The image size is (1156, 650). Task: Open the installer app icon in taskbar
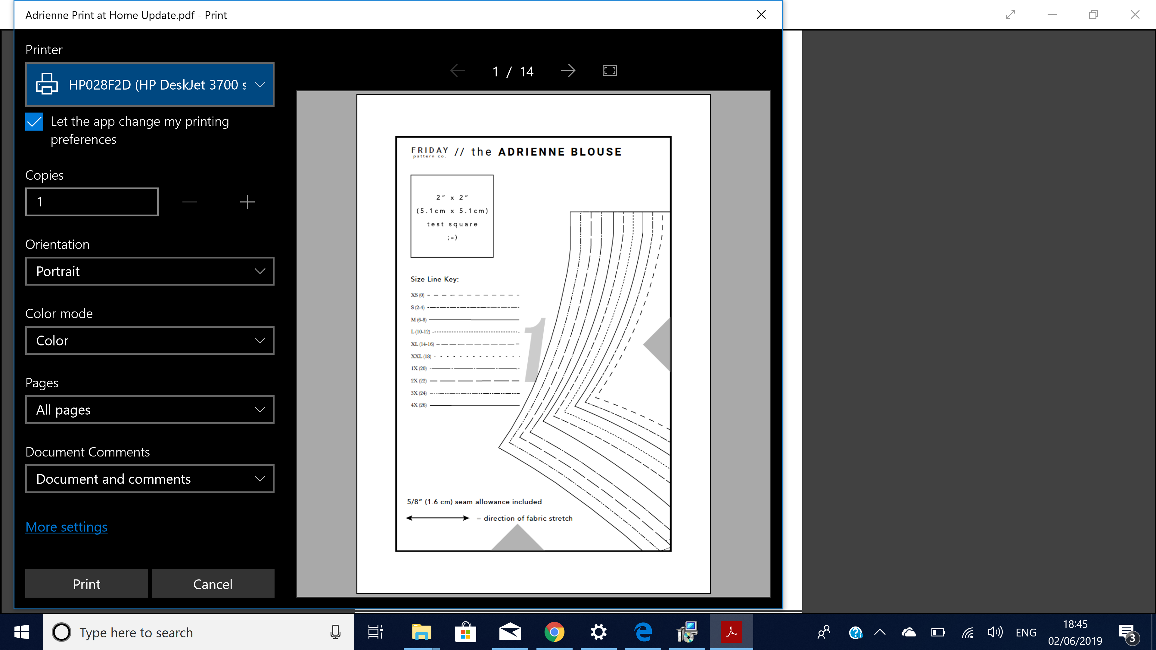[x=687, y=633]
